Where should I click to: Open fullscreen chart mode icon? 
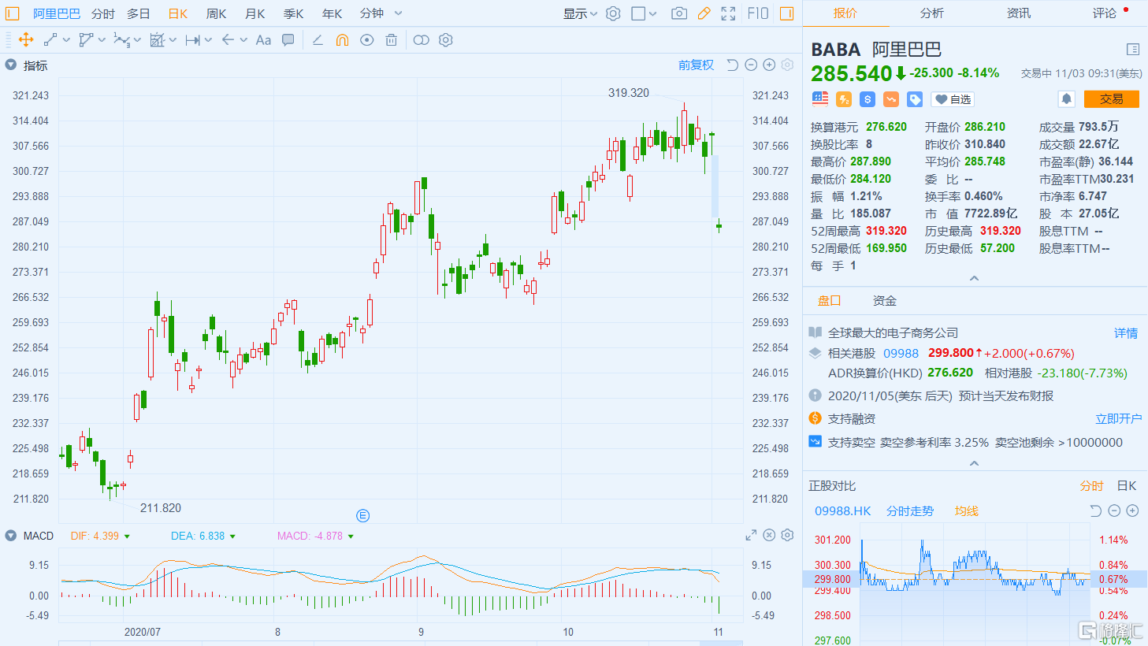tap(728, 13)
